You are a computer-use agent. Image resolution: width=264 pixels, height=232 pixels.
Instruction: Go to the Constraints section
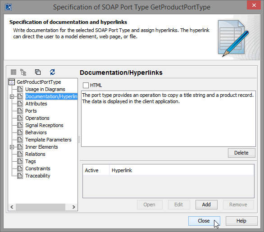coord(38,168)
